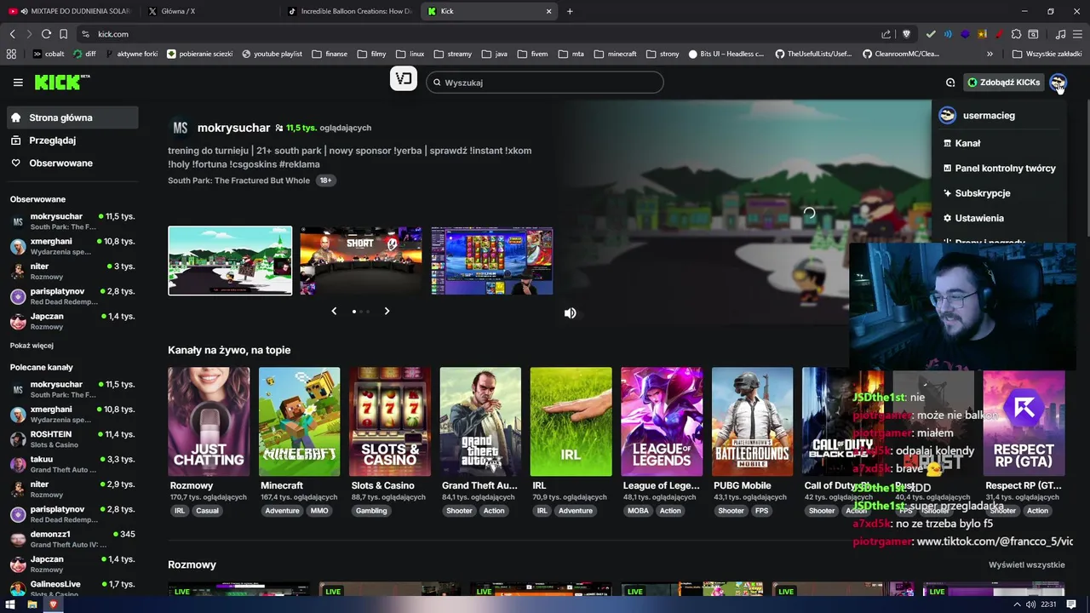
Task: Open Przeglądaj in the sidebar
Action: click(x=72, y=140)
